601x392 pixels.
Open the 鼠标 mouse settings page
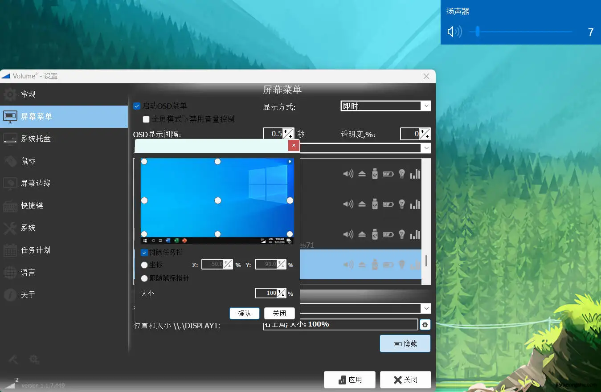(64, 161)
